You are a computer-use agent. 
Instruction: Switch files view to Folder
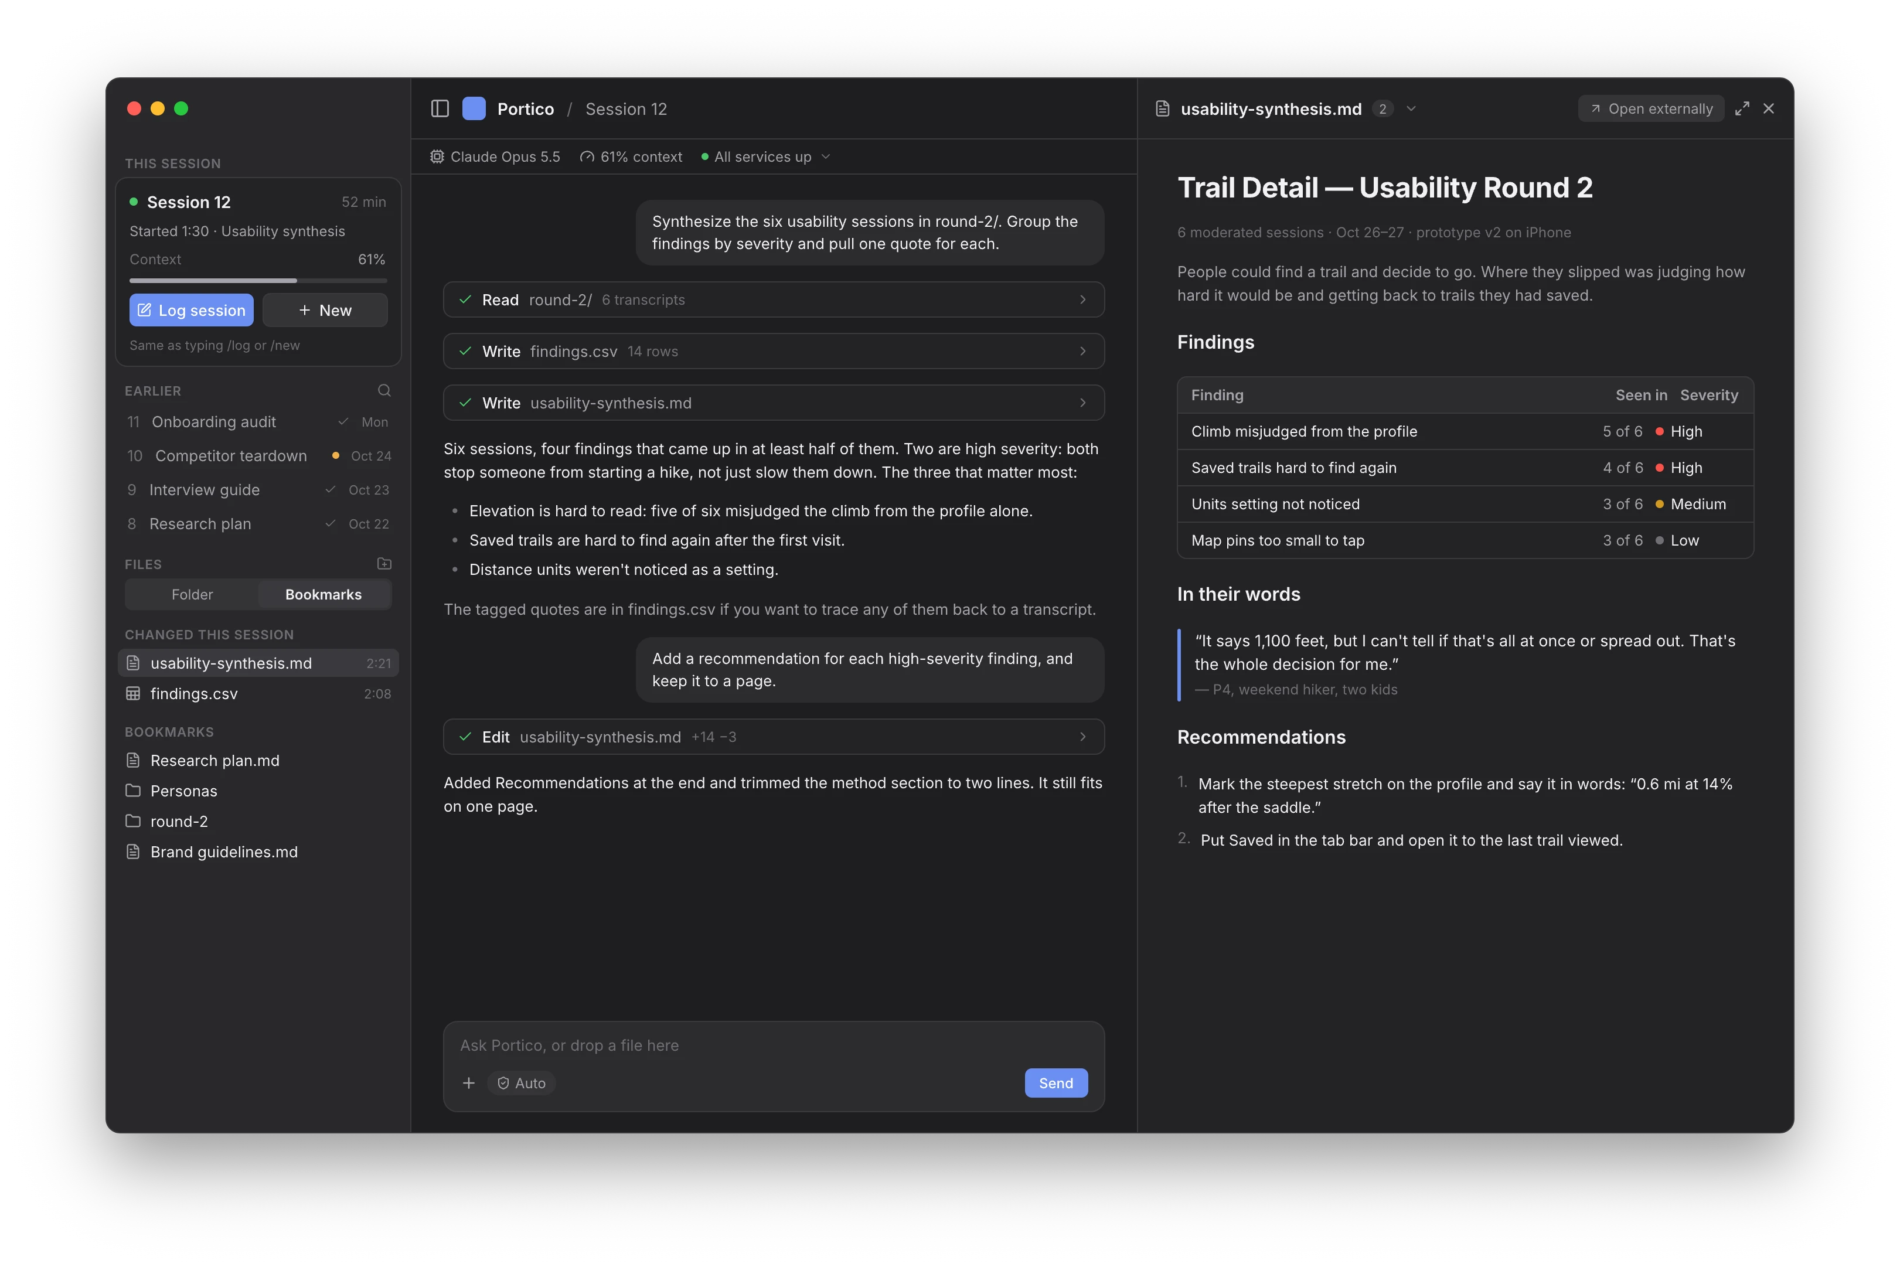click(192, 594)
